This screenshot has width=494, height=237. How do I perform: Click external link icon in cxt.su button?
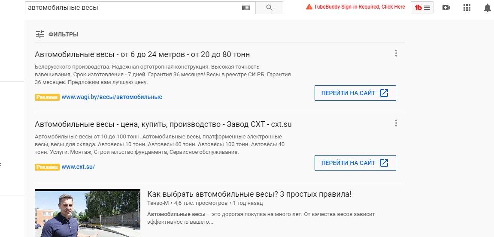[x=384, y=163]
